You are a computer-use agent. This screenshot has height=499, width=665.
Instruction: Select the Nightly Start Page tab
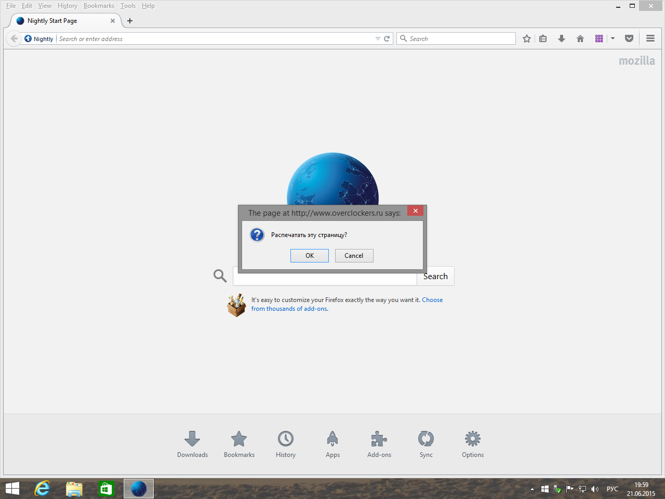point(66,21)
